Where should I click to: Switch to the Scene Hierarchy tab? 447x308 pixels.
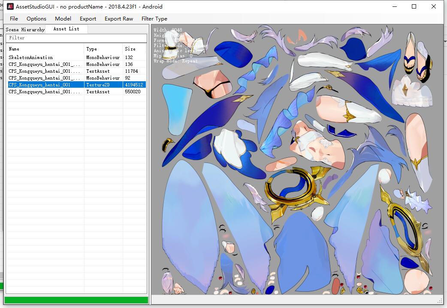(x=25, y=30)
